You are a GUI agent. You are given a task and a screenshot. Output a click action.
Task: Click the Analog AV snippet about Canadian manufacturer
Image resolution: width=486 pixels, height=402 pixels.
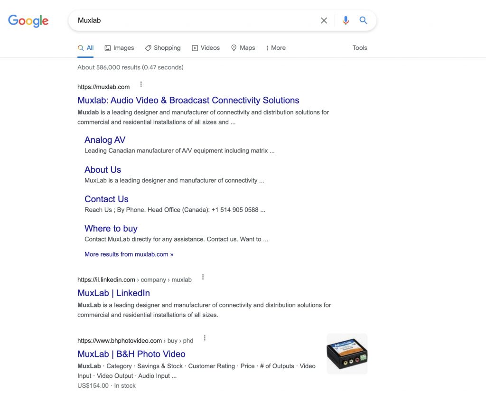click(179, 150)
